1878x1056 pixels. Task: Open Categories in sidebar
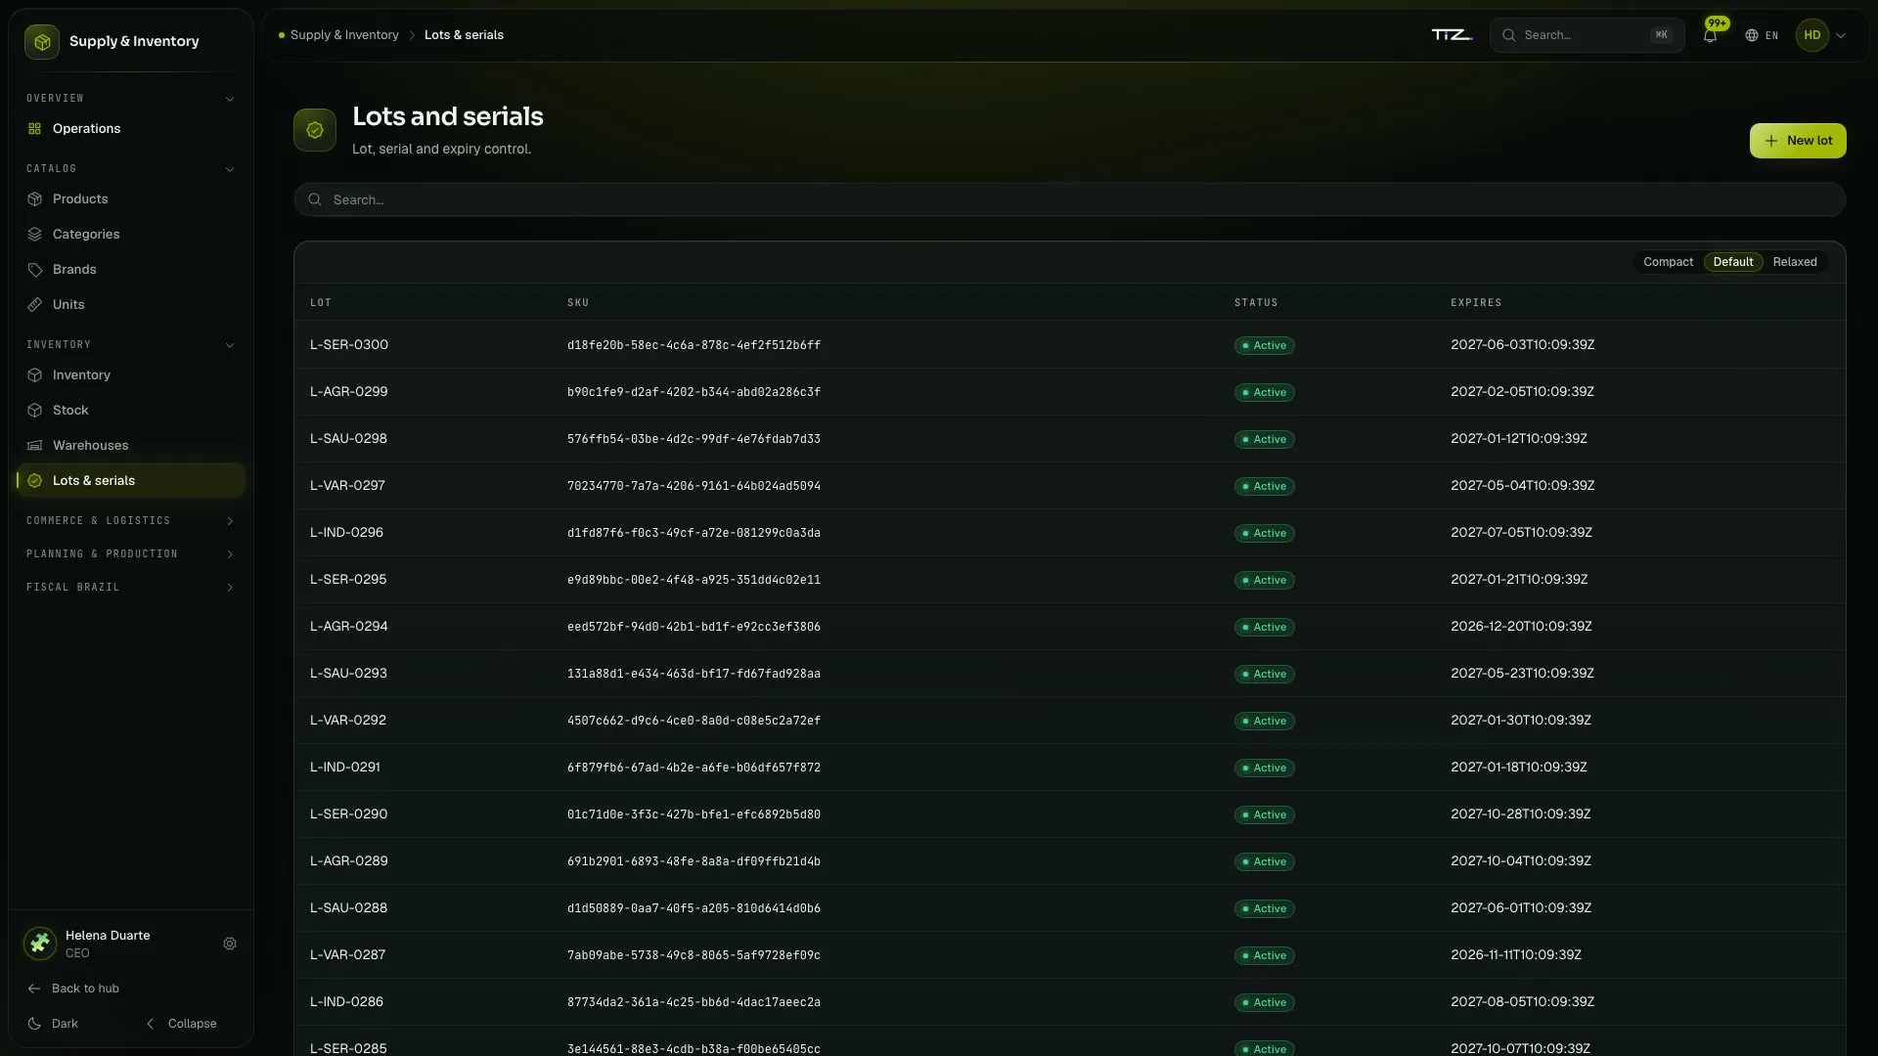[x=131, y=235]
